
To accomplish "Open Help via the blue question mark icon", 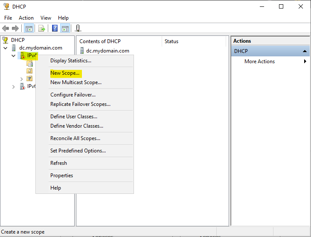I will [x=55, y=29].
